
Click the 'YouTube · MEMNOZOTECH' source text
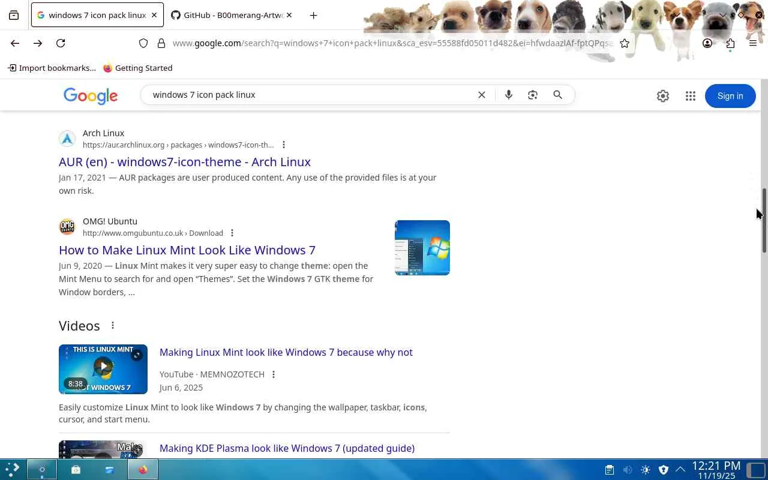[212, 374]
